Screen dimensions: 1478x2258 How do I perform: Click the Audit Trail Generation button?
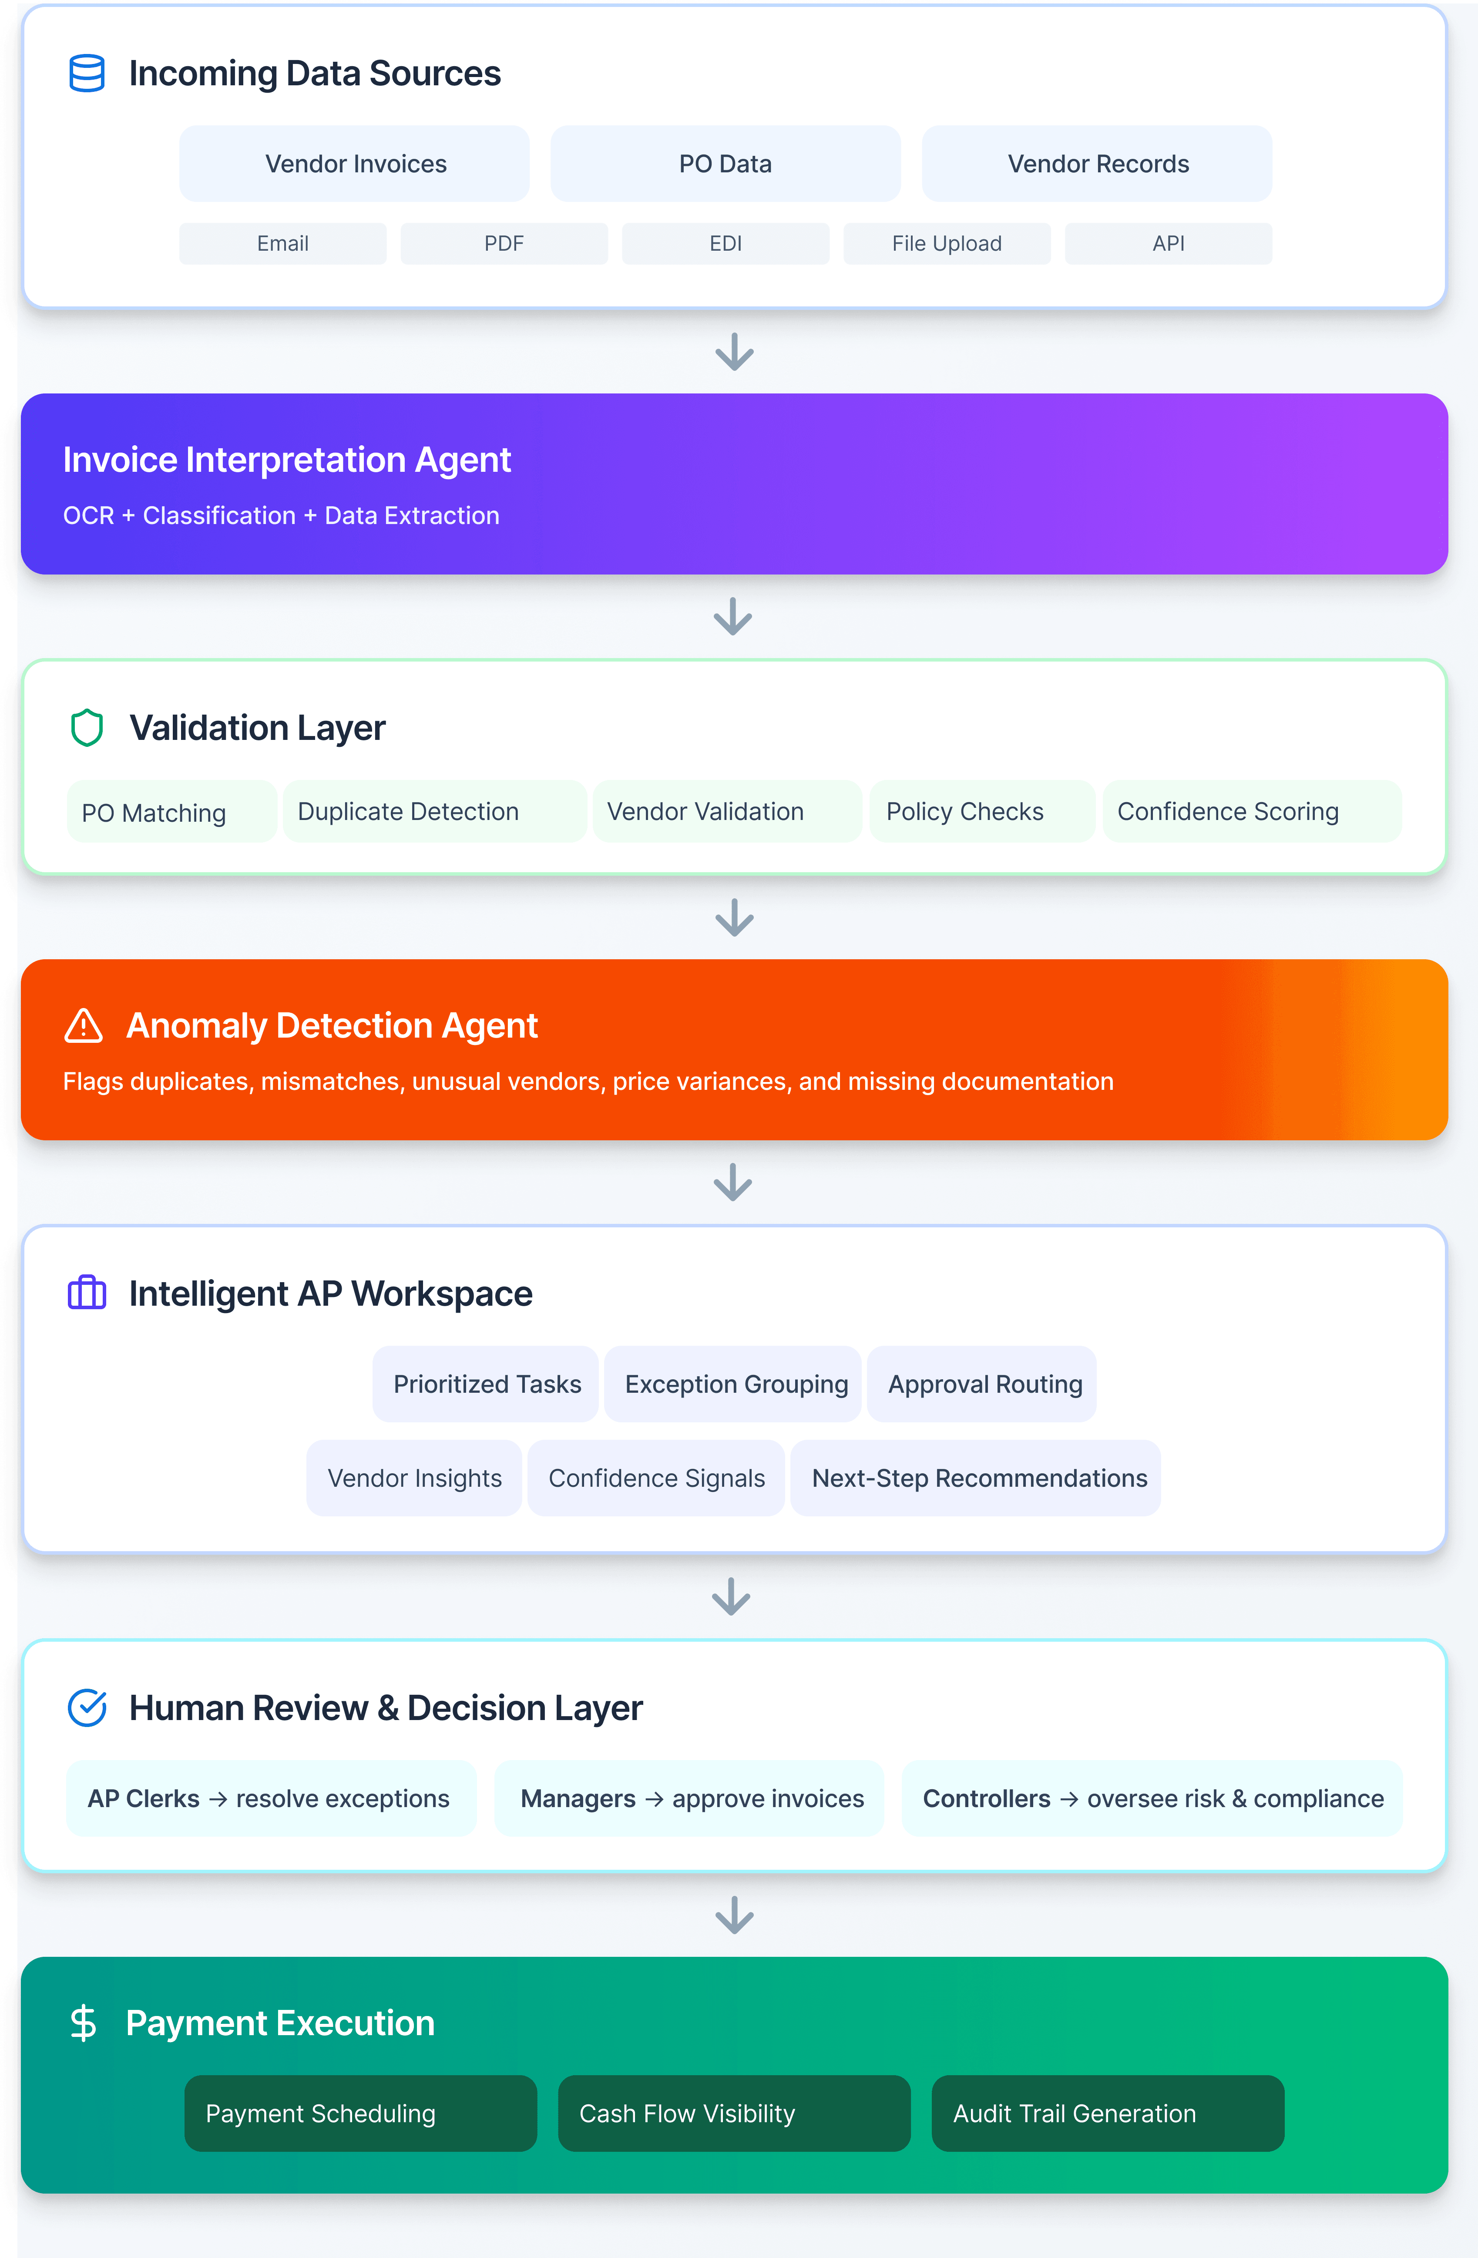[1107, 2114]
